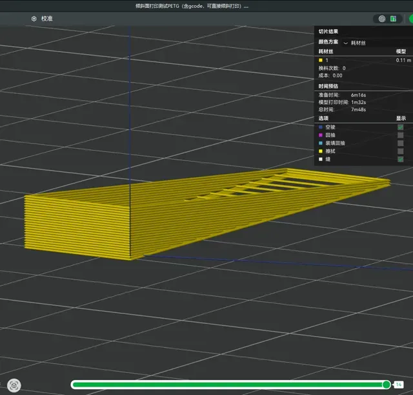Click the green plate layout icon
413x395 pixels.
393,19
